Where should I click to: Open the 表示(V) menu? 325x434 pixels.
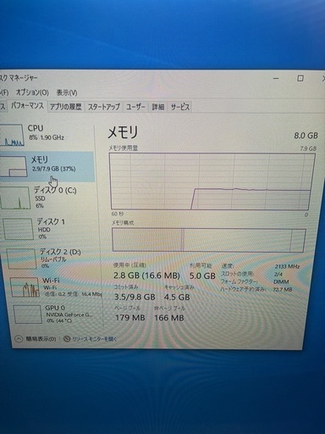point(67,92)
